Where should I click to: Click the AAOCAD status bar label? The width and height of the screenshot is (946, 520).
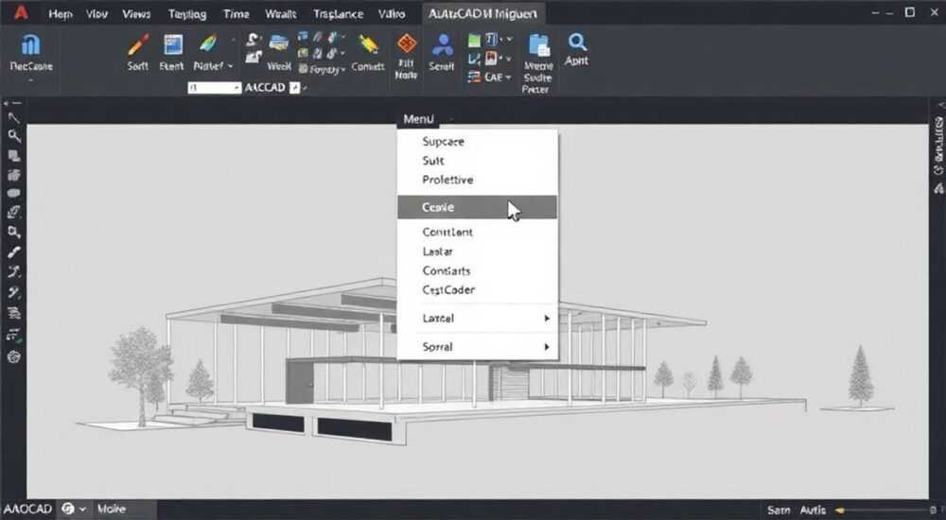27,510
